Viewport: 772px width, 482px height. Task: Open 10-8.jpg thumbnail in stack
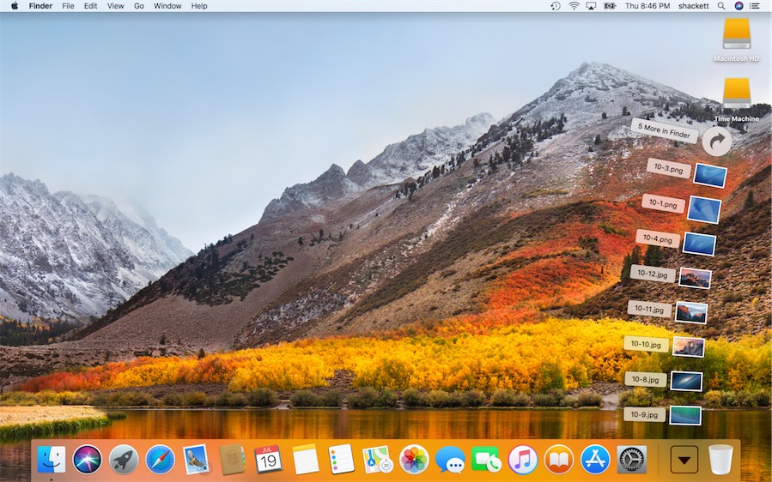click(686, 381)
